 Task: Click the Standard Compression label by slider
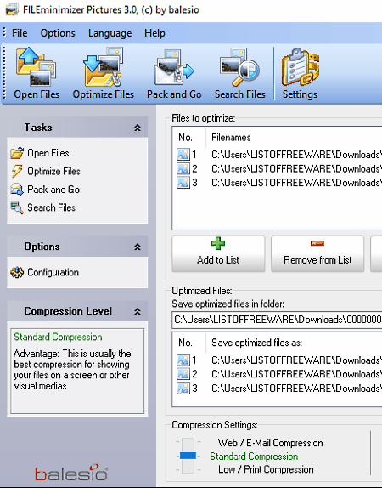(x=254, y=457)
